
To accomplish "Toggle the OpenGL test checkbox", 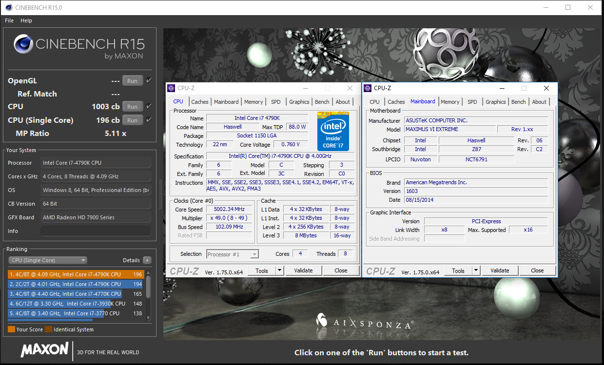I will [x=149, y=80].
